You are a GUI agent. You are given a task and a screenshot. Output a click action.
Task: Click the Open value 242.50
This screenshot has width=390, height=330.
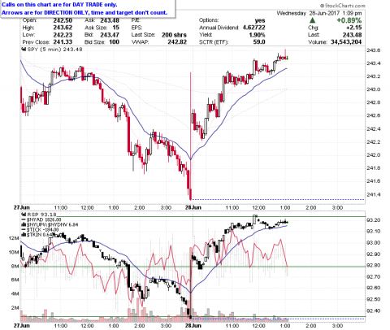[x=63, y=20]
